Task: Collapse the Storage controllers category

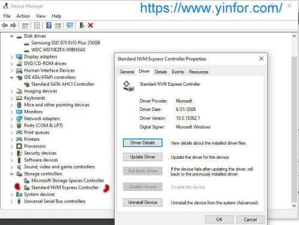Action: (x=12, y=174)
